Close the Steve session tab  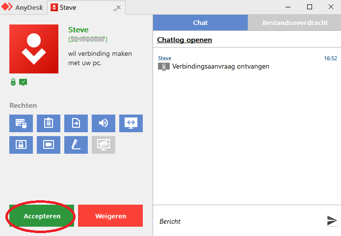(118, 8)
